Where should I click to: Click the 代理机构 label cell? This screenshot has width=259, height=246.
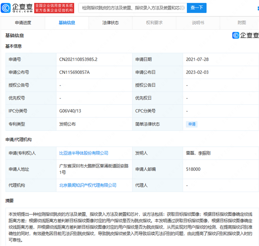[31, 185]
